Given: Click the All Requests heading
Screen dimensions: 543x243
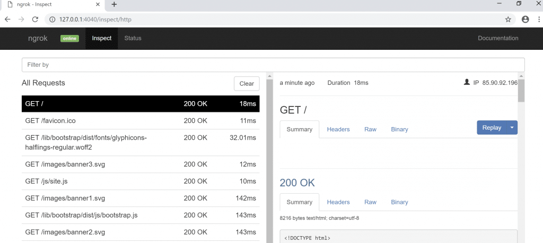Looking at the screenshot, I should click(43, 83).
